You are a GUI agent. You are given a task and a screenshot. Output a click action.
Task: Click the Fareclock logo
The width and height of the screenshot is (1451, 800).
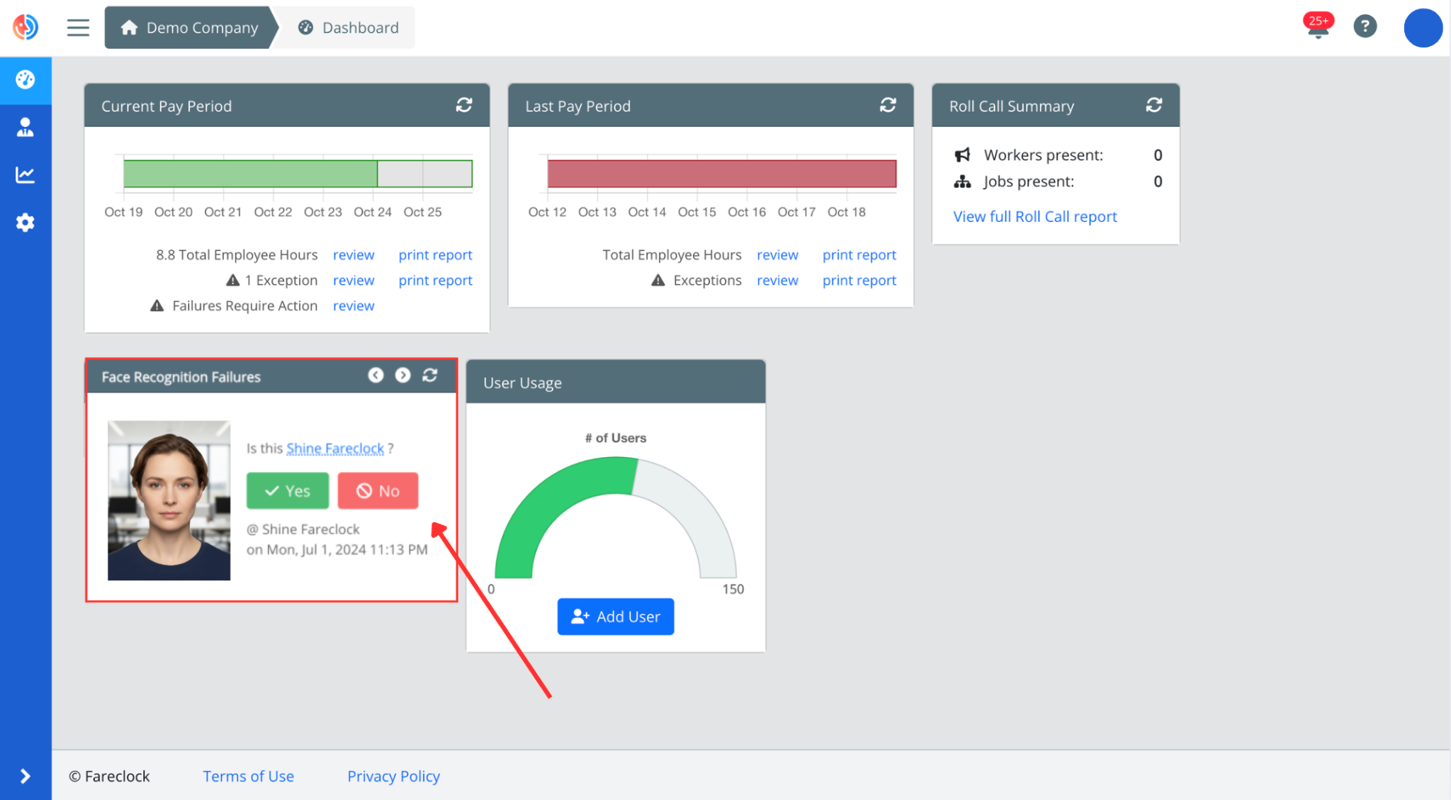(x=25, y=27)
